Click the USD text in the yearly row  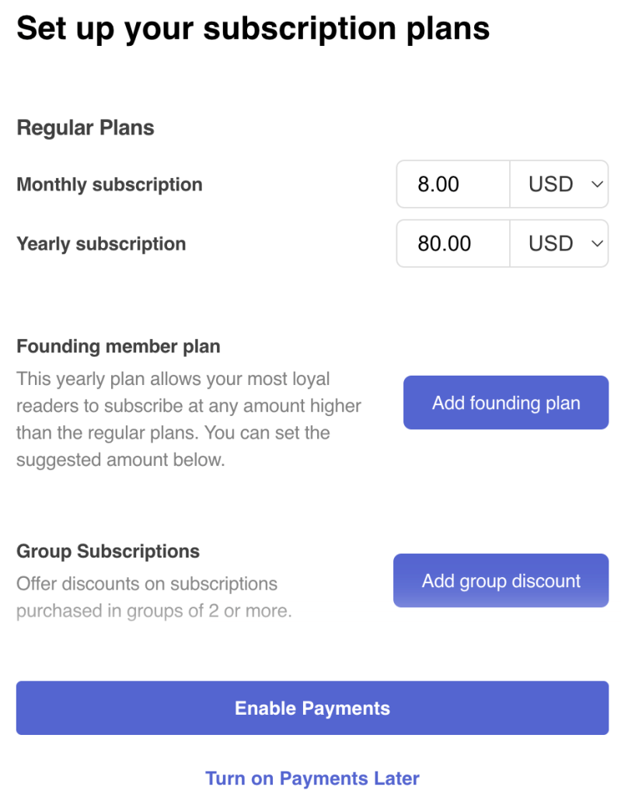coord(550,243)
